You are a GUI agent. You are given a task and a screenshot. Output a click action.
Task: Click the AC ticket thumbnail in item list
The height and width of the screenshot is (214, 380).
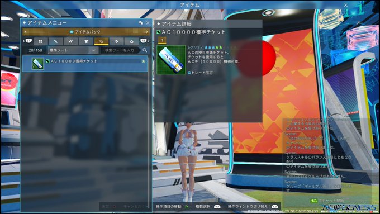click(38, 64)
